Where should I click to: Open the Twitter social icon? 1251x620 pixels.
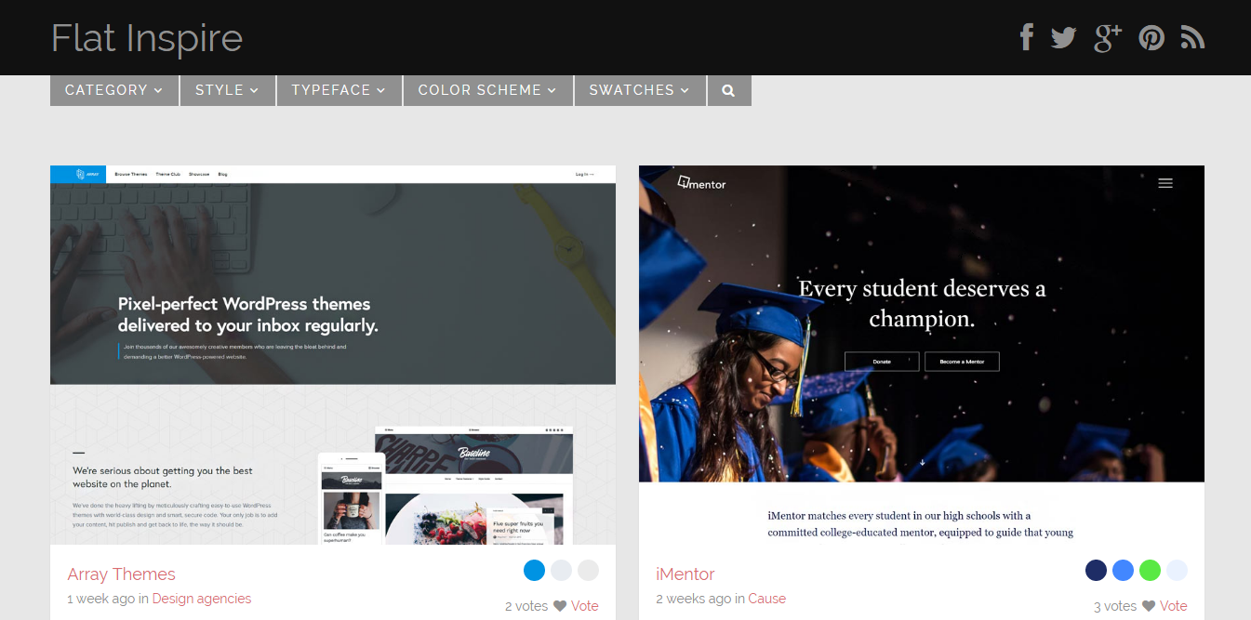pyautogui.click(x=1063, y=38)
